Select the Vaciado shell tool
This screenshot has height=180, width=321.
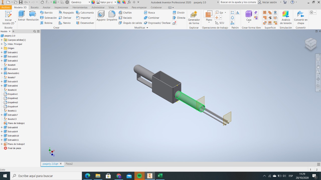pos(125,18)
